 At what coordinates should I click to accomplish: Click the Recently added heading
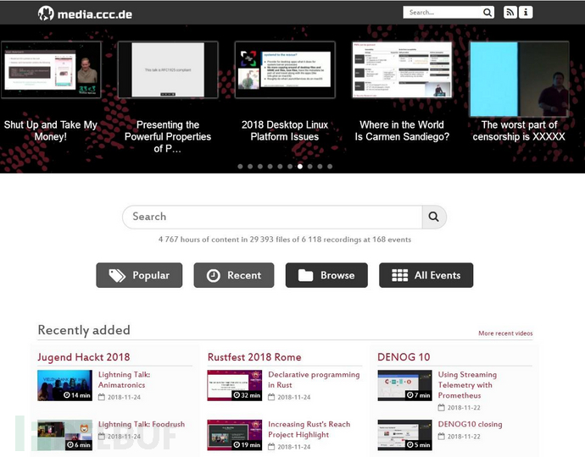tap(84, 330)
